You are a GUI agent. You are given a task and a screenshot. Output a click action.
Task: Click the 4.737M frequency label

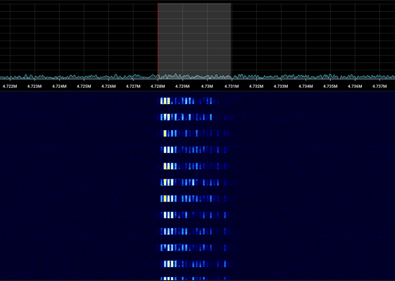point(380,86)
